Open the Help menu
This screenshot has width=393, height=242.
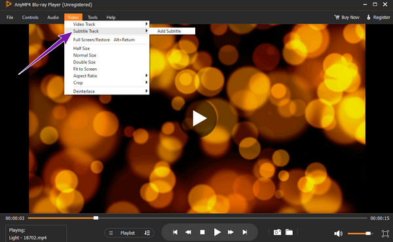[x=111, y=17]
